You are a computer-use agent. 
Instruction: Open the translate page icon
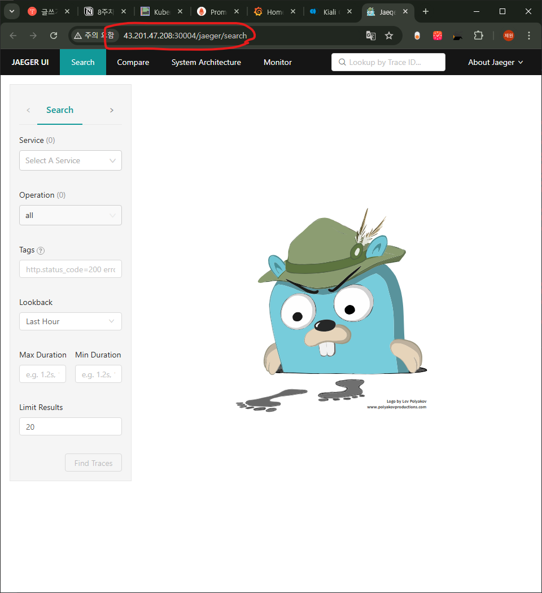371,36
